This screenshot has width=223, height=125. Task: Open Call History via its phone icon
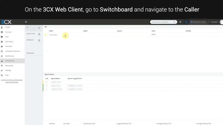2,42
